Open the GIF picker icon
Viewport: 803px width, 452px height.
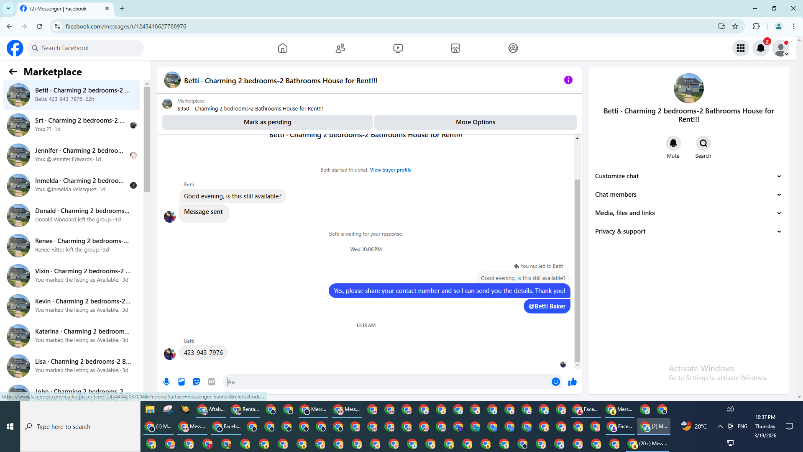coord(212,382)
